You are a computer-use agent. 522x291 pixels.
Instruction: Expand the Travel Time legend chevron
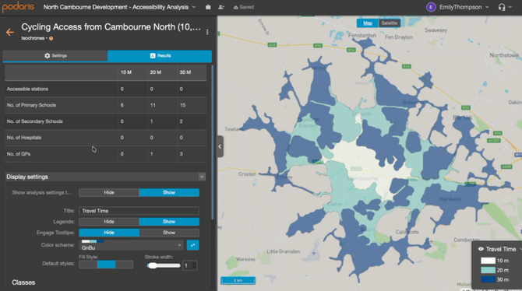coord(520,249)
